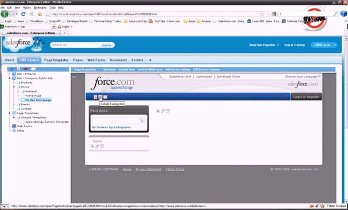Open the Help & Training link

(x=294, y=45)
